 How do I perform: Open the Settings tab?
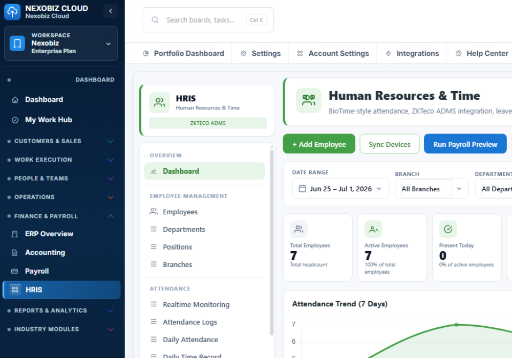(x=261, y=54)
